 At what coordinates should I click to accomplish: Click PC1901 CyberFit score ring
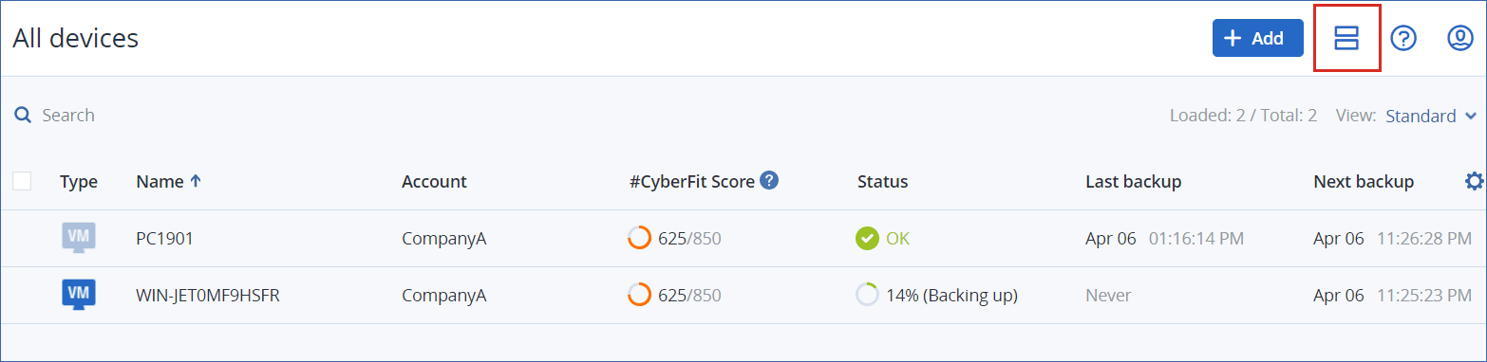(x=639, y=238)
